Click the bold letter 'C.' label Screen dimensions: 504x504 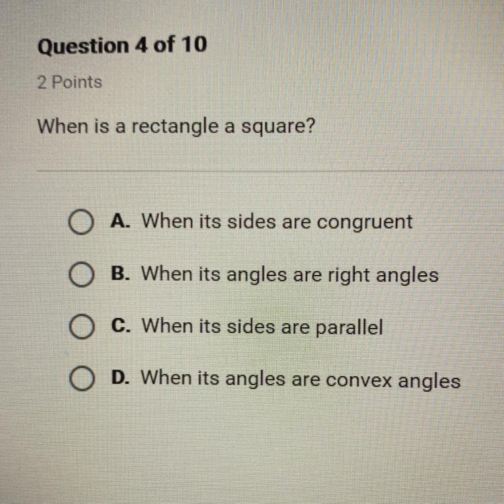pos(122,327)
